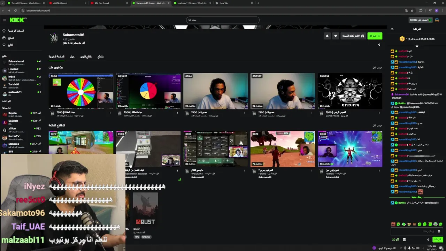Open Sa3dola recommended channel
Image resolution: width=446 pixels, height=251 pixels.
click(22, 122)
